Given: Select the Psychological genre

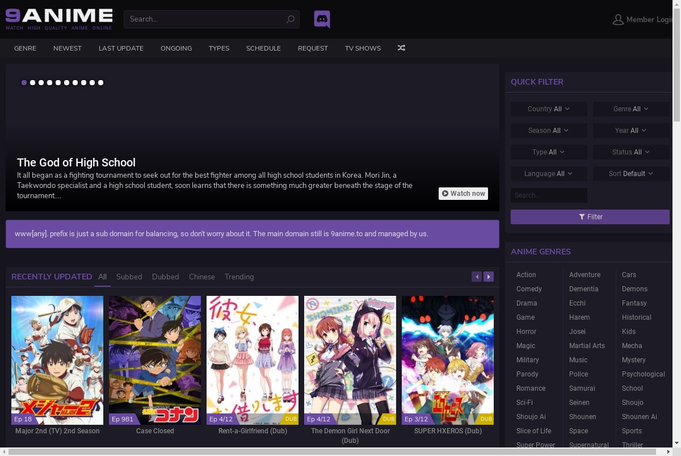Looking at the screenshot, I should tap(644, 374).
